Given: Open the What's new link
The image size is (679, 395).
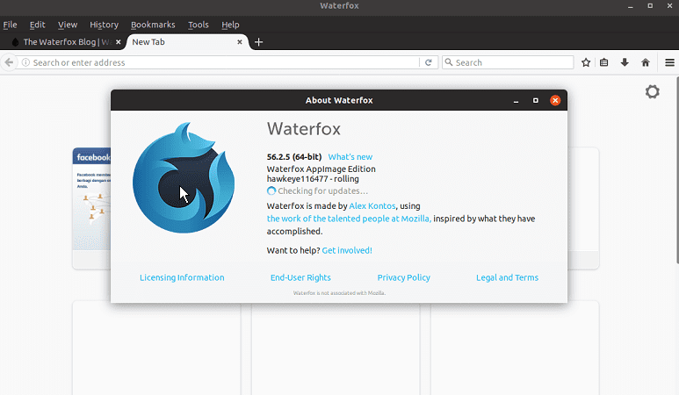Looking at the screenshot, I should click(350, 157).
